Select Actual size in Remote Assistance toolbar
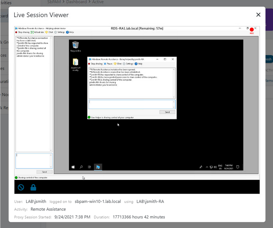Viewport: 273px width, 228px height. click(37, 32)
